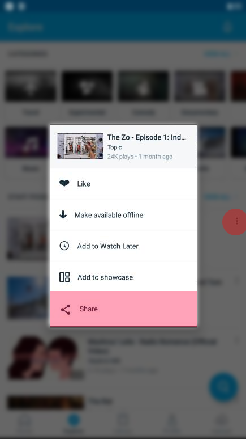Open the blurred video thumbnail showing two faces
246x439 pixels.
tap(46, 357)
